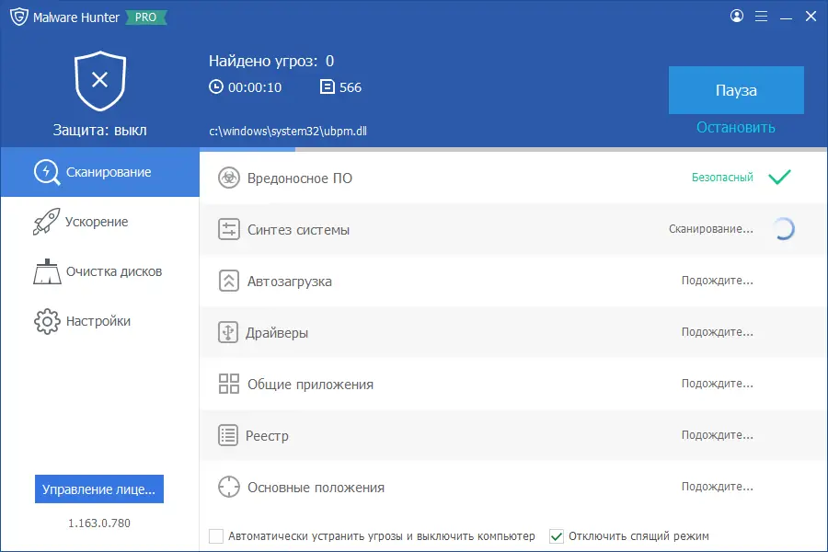Viewport: 828px width, 552px height.
Task: Enable automatic threat removal and shutdown
Action: pos(216,535)
